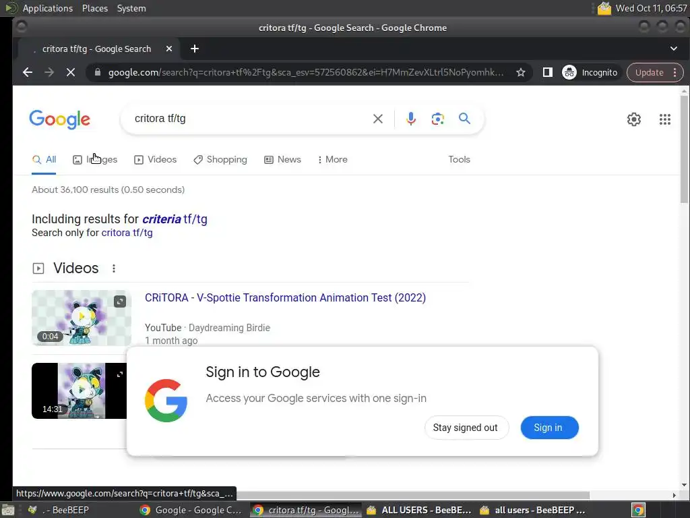Start voice search with the microphone icon
690x518 pixels.
coord(410,119)
